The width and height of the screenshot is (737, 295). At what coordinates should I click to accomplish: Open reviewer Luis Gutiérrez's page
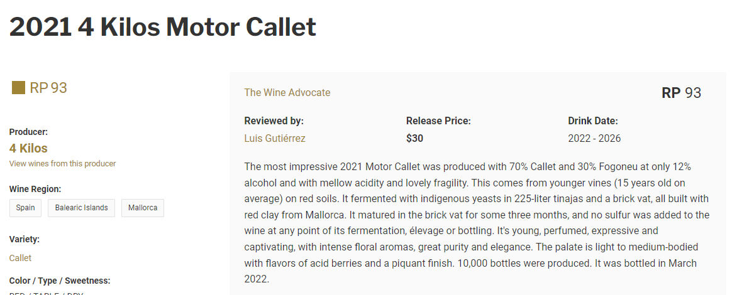tap(274, 138)
